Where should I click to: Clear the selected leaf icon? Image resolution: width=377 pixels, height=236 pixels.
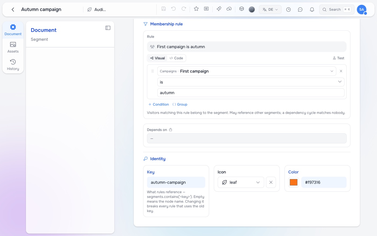pos(271,182)
